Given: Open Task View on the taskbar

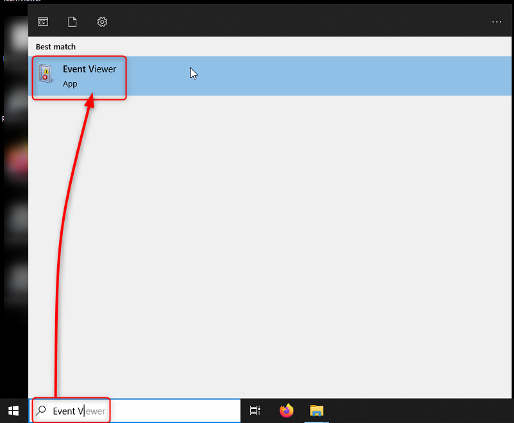Looking at the screenshot, I should [255, 411].
